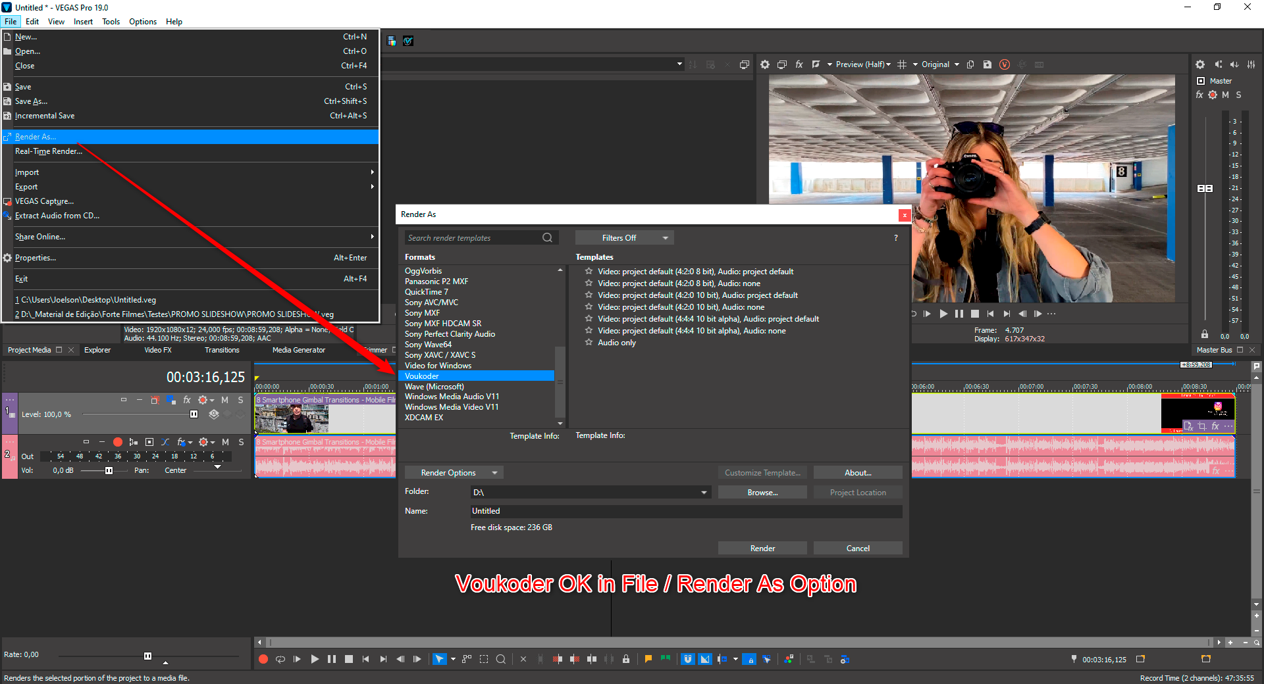Toggle Lock Envelopes to Events button
This screenshot has height=684, width=1264.
[750, 659]
